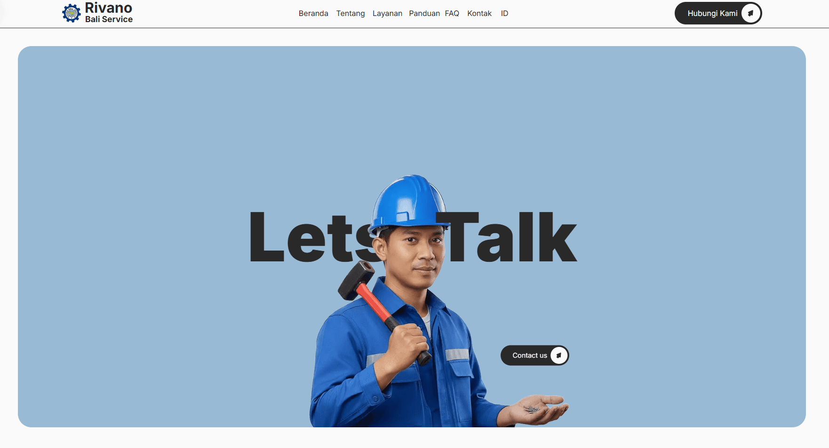Open the Kontak page link
The image size is (829, 448).
[x=479, y=14]
